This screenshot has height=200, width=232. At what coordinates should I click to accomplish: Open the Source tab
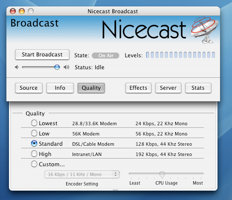[29, 88]
